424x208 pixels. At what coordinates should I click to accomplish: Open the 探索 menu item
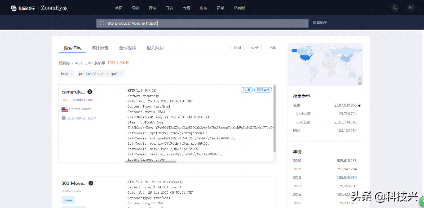coord(153,8)
